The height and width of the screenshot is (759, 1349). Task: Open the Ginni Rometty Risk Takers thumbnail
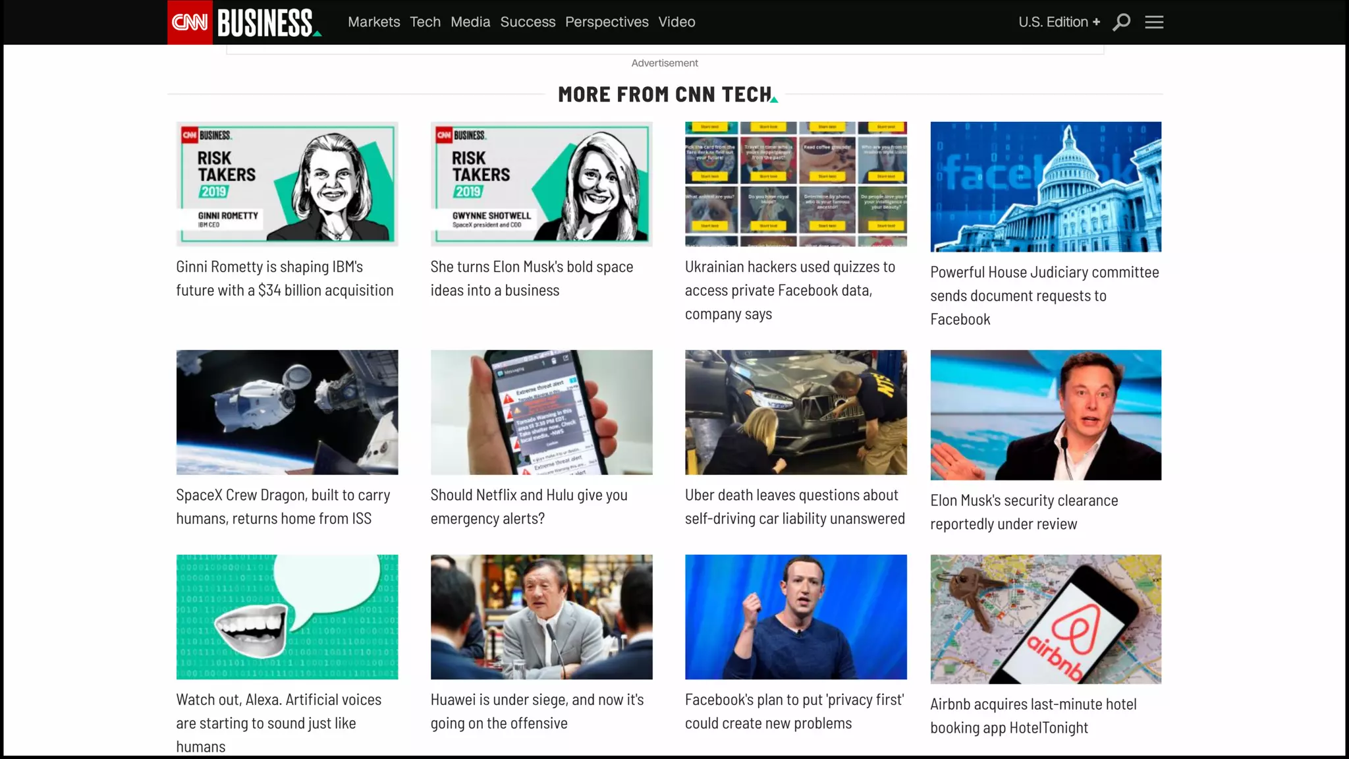pos(287,184)
